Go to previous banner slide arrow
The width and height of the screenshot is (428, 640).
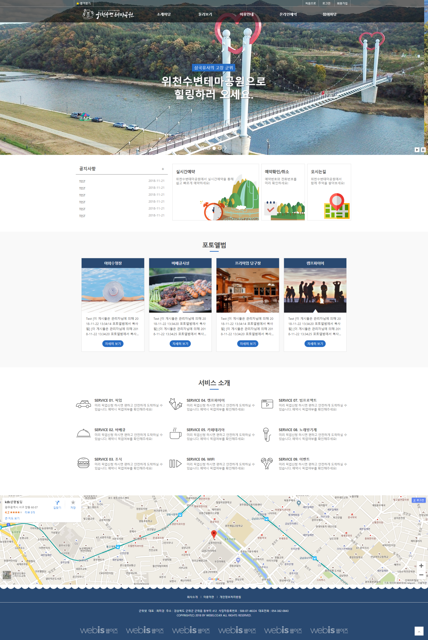(203, 148)
